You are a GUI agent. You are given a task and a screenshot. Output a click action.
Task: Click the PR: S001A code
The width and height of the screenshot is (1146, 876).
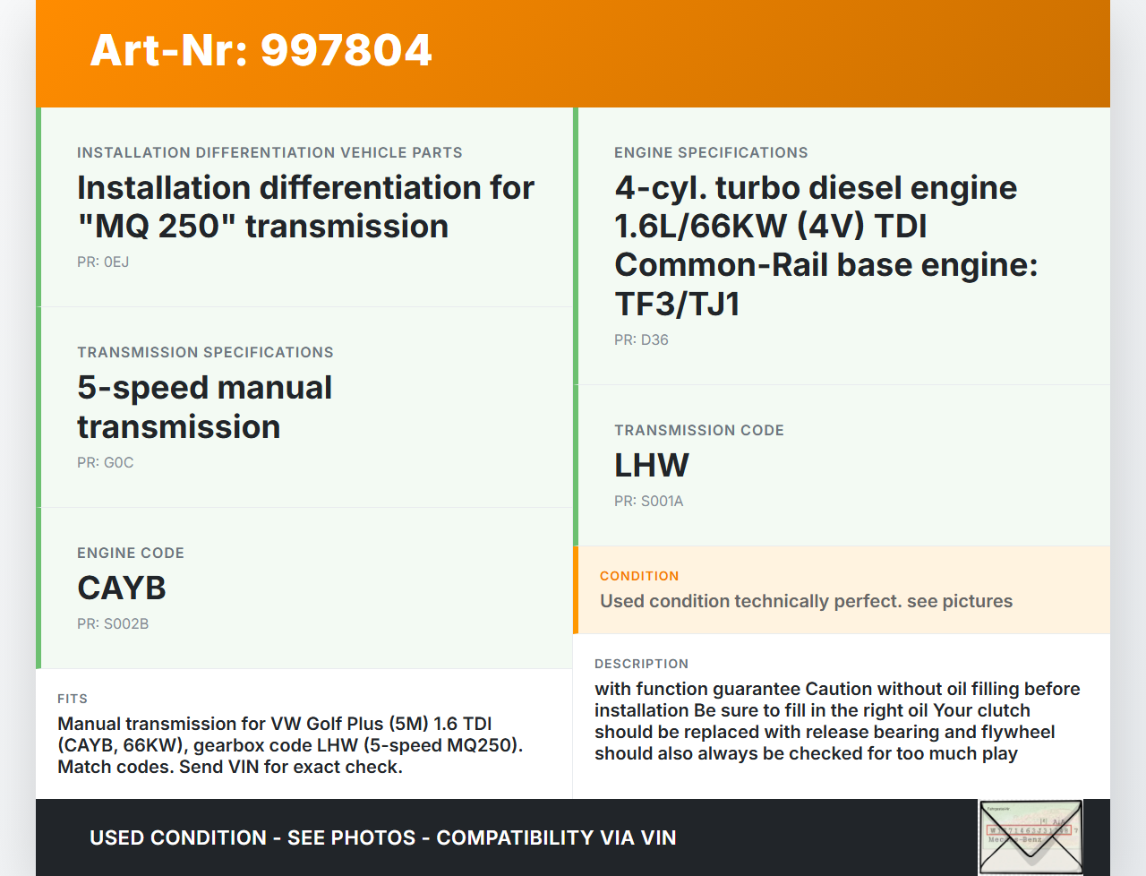coord(648,502)
